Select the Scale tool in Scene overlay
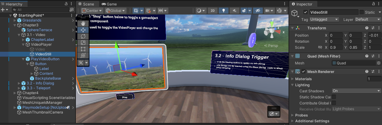Image resolution: width=382 pixels, height=125 pixels. [x=83, y=43]
